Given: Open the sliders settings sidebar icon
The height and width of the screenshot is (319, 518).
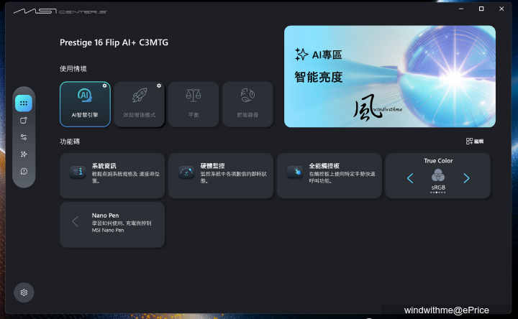Looking at the screenshot, I should pyautogui.click(x=24, y=137).
